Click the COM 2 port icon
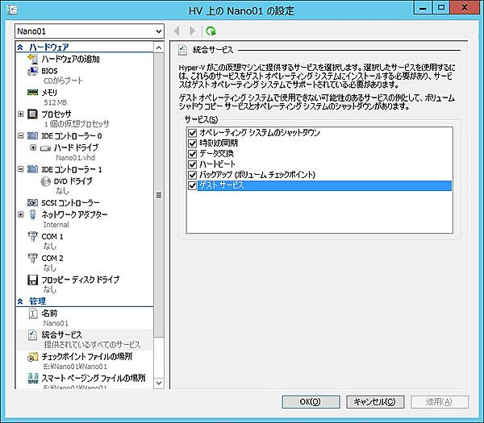The height and width of the screenshot is (423, 484). click(x=33, y=258)
